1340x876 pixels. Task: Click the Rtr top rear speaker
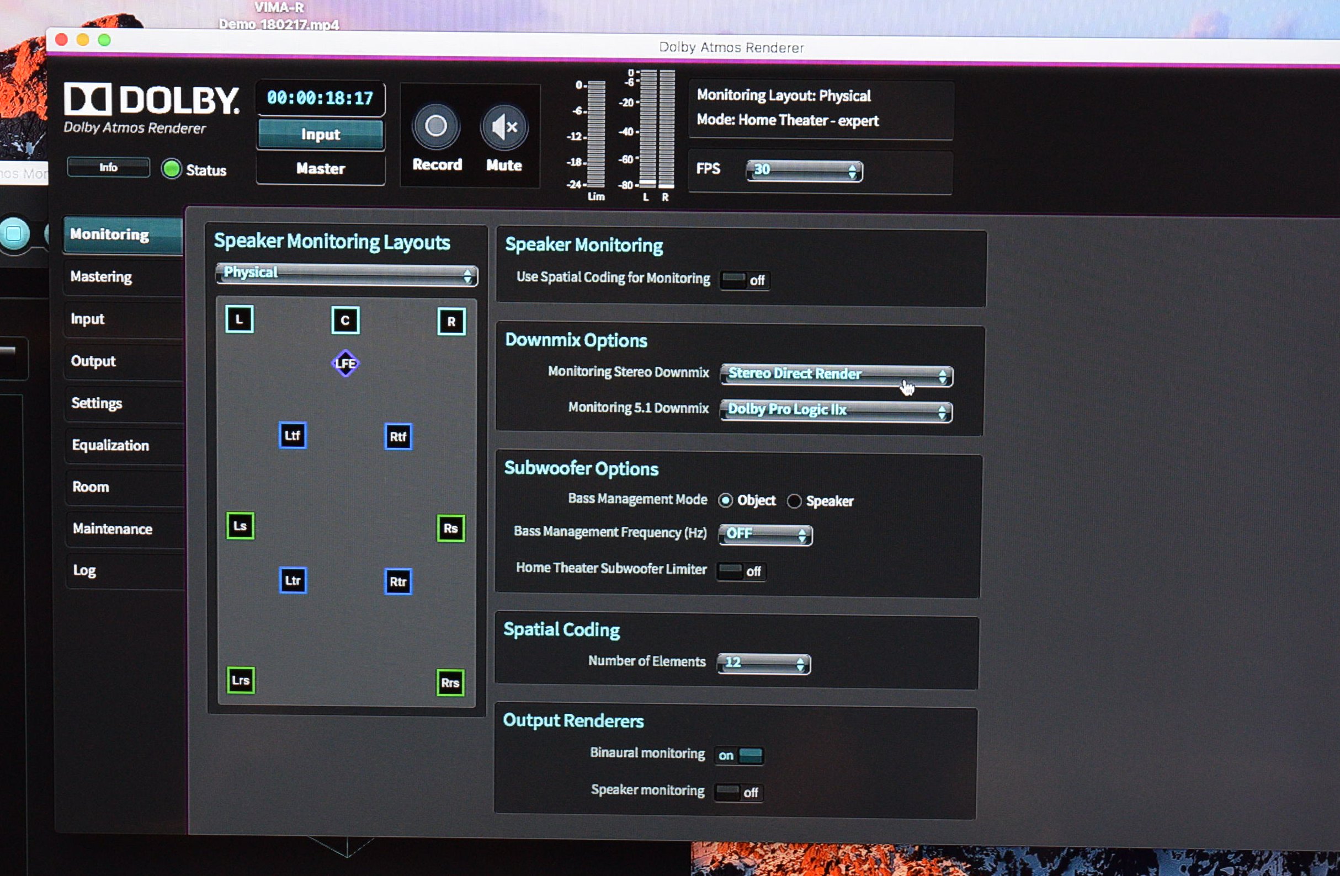398,582
